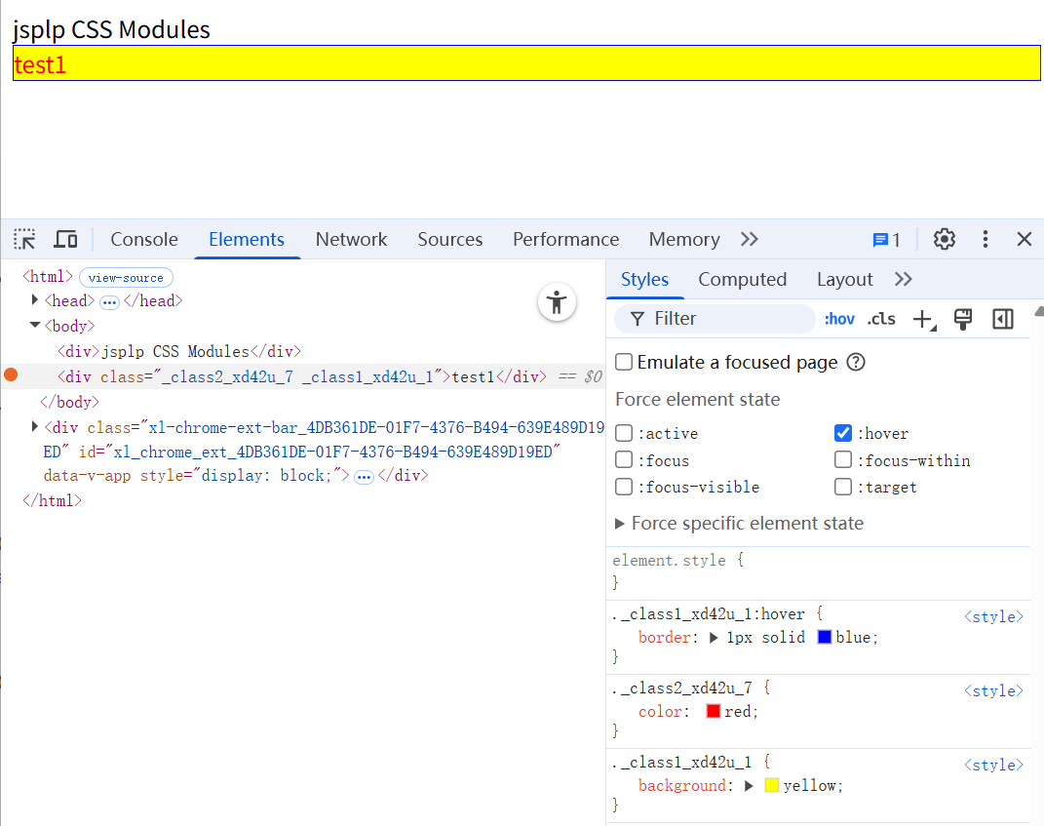The width and height of the screenshot is (1044, 826).
Task: Uncheck the :hover force state checkbox
Action: pos(843,434)
